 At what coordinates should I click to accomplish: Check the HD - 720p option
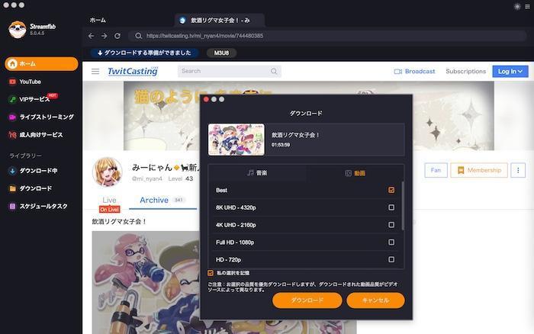click(391, 259)
